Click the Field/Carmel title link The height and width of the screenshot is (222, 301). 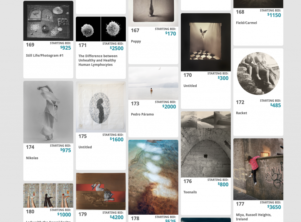point(246,23)
